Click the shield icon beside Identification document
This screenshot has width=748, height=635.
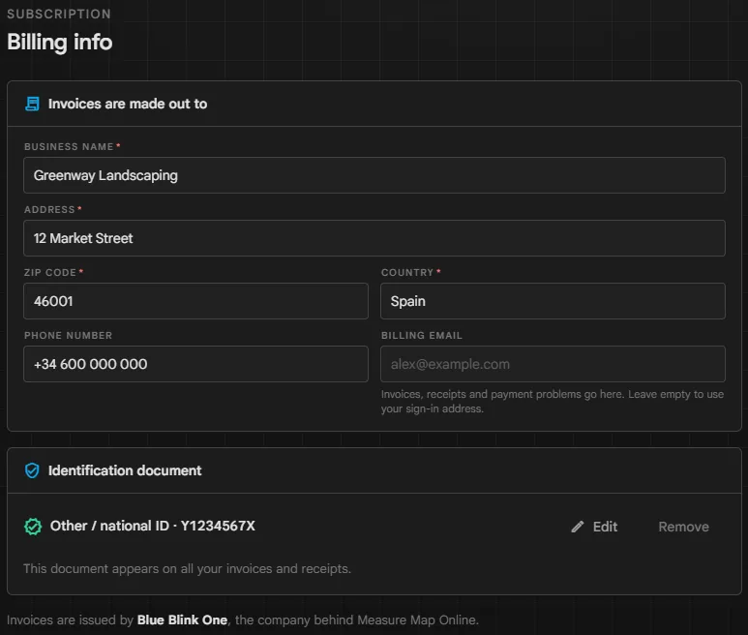coord(32,470)
